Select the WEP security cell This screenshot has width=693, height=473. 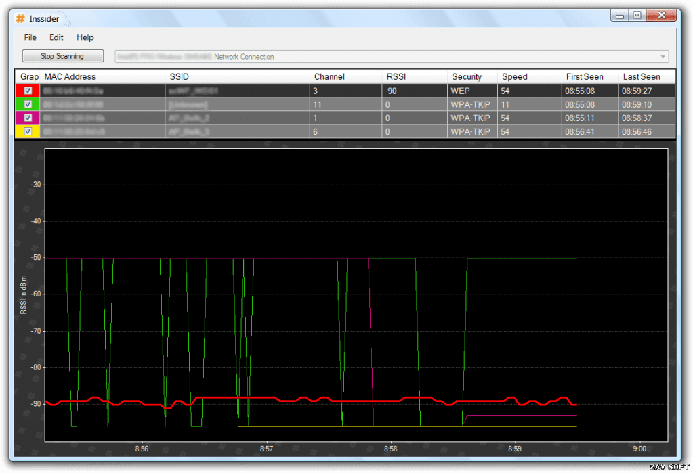coord(472,91)
